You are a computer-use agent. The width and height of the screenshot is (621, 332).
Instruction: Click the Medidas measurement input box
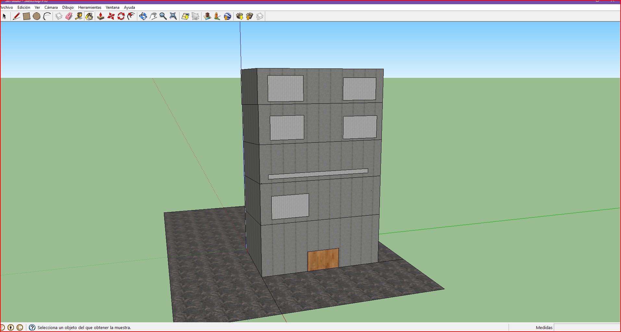pos(587,327)
